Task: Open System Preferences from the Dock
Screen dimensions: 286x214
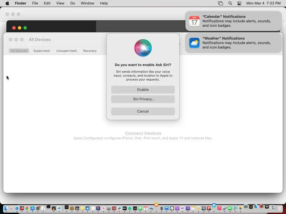Action: [38, 208]
